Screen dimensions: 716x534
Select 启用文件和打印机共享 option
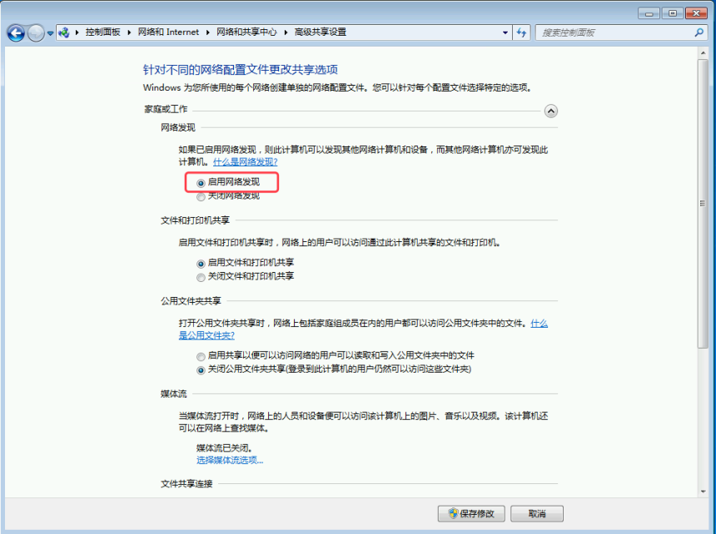click(x=201, y=263)
